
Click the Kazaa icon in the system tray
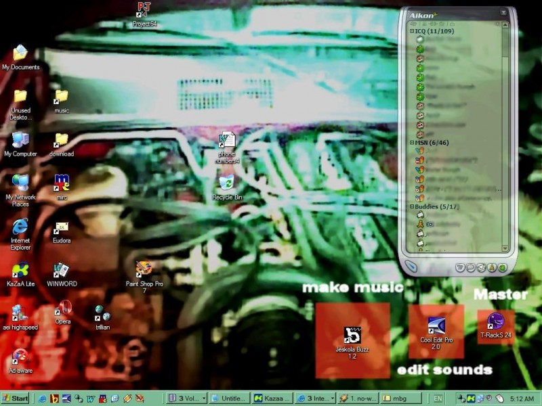coord(471,399)
